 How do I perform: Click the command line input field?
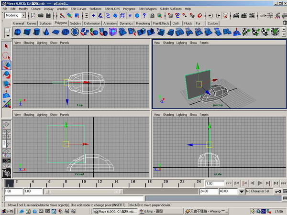pos(74,199)
